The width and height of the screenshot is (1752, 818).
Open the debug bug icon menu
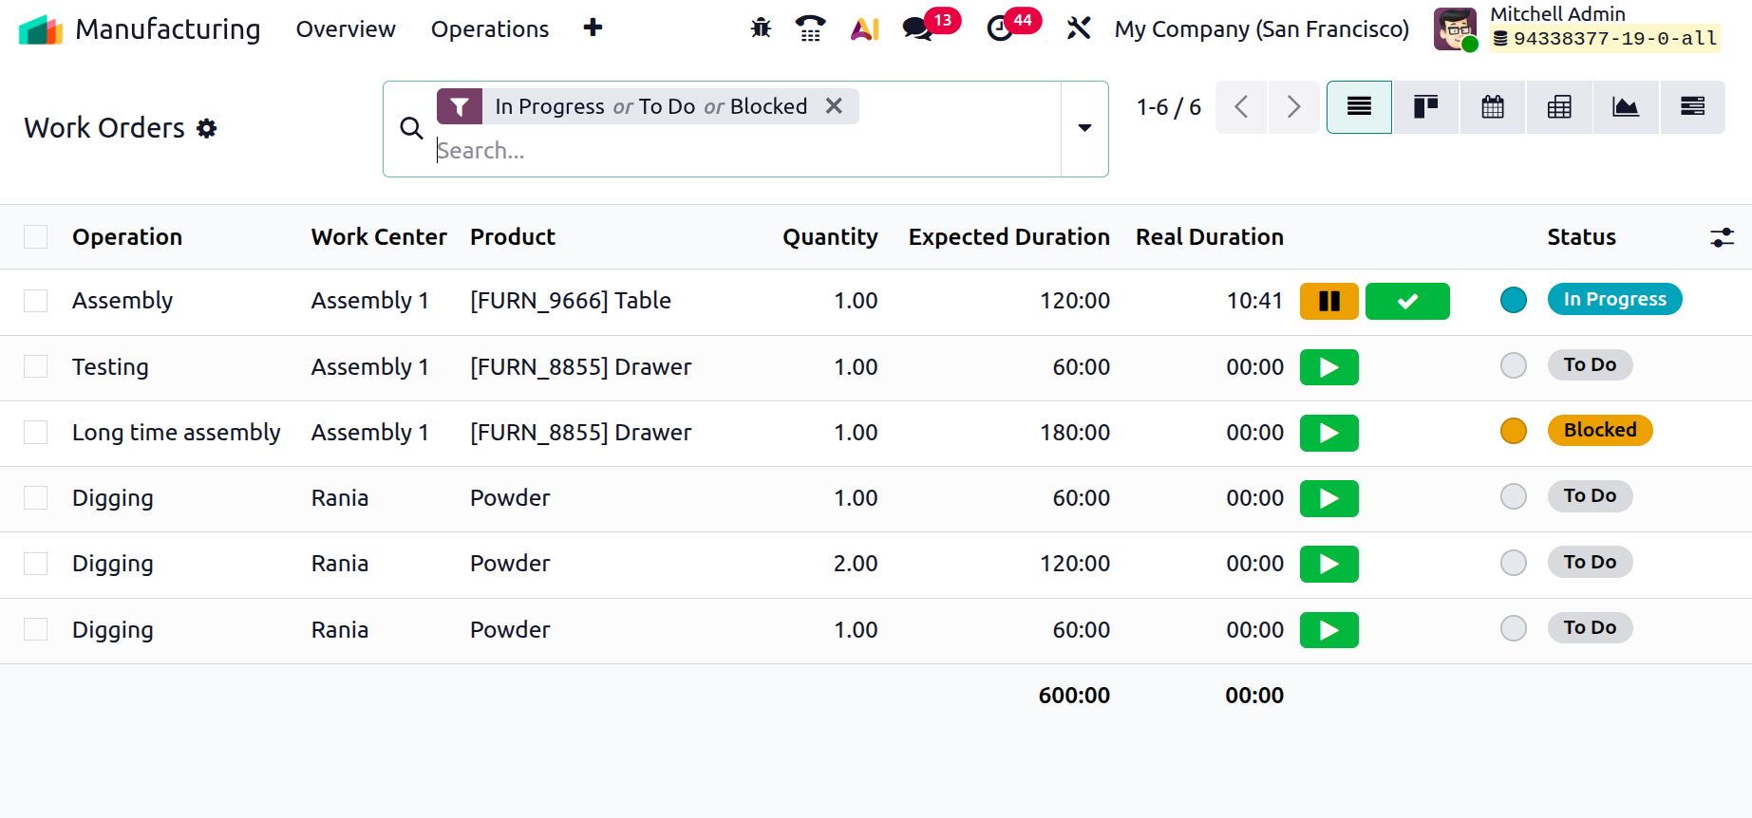761,28
